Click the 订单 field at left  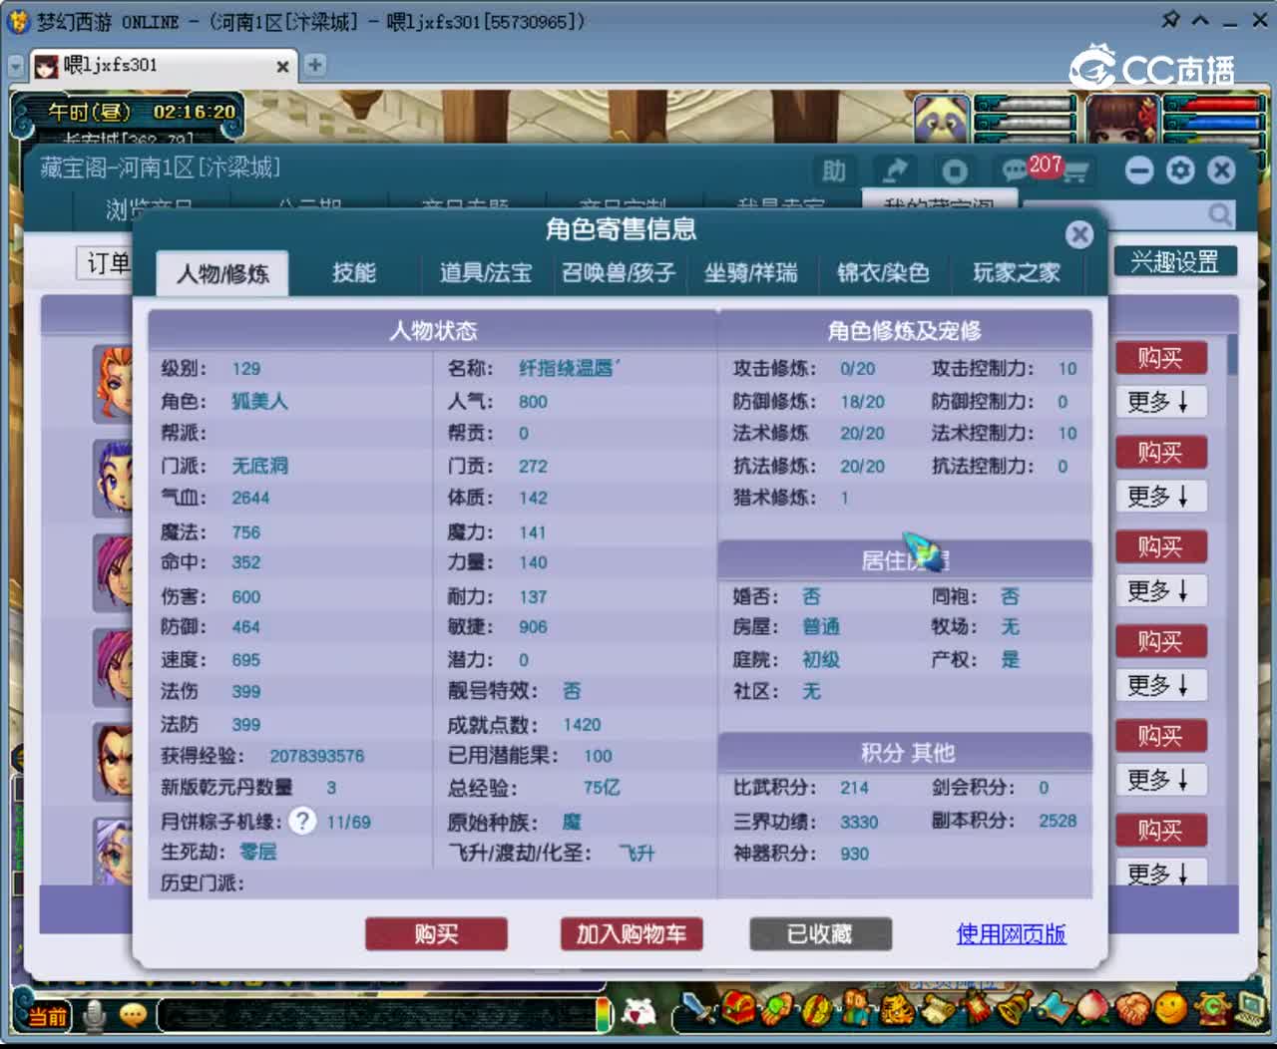[x=105, y=262]
